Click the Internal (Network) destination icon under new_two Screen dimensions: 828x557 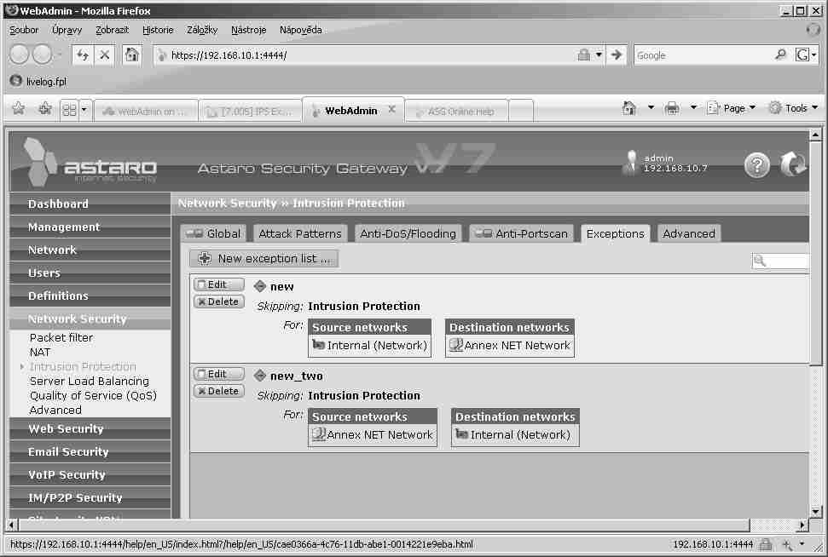[x=462, y=434]
